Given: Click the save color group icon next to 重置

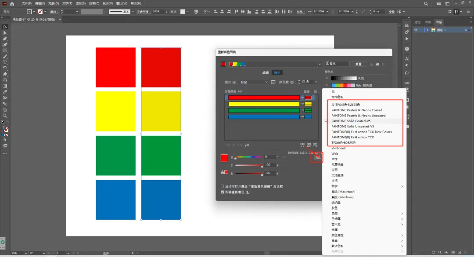Looking at the screenshot, I should tap(372, 64).
